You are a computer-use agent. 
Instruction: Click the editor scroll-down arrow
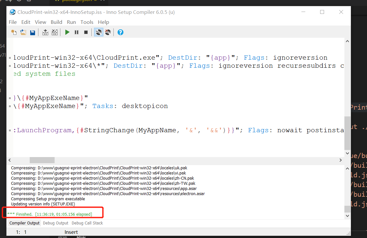pyautogui.click(x=347, y=153)
